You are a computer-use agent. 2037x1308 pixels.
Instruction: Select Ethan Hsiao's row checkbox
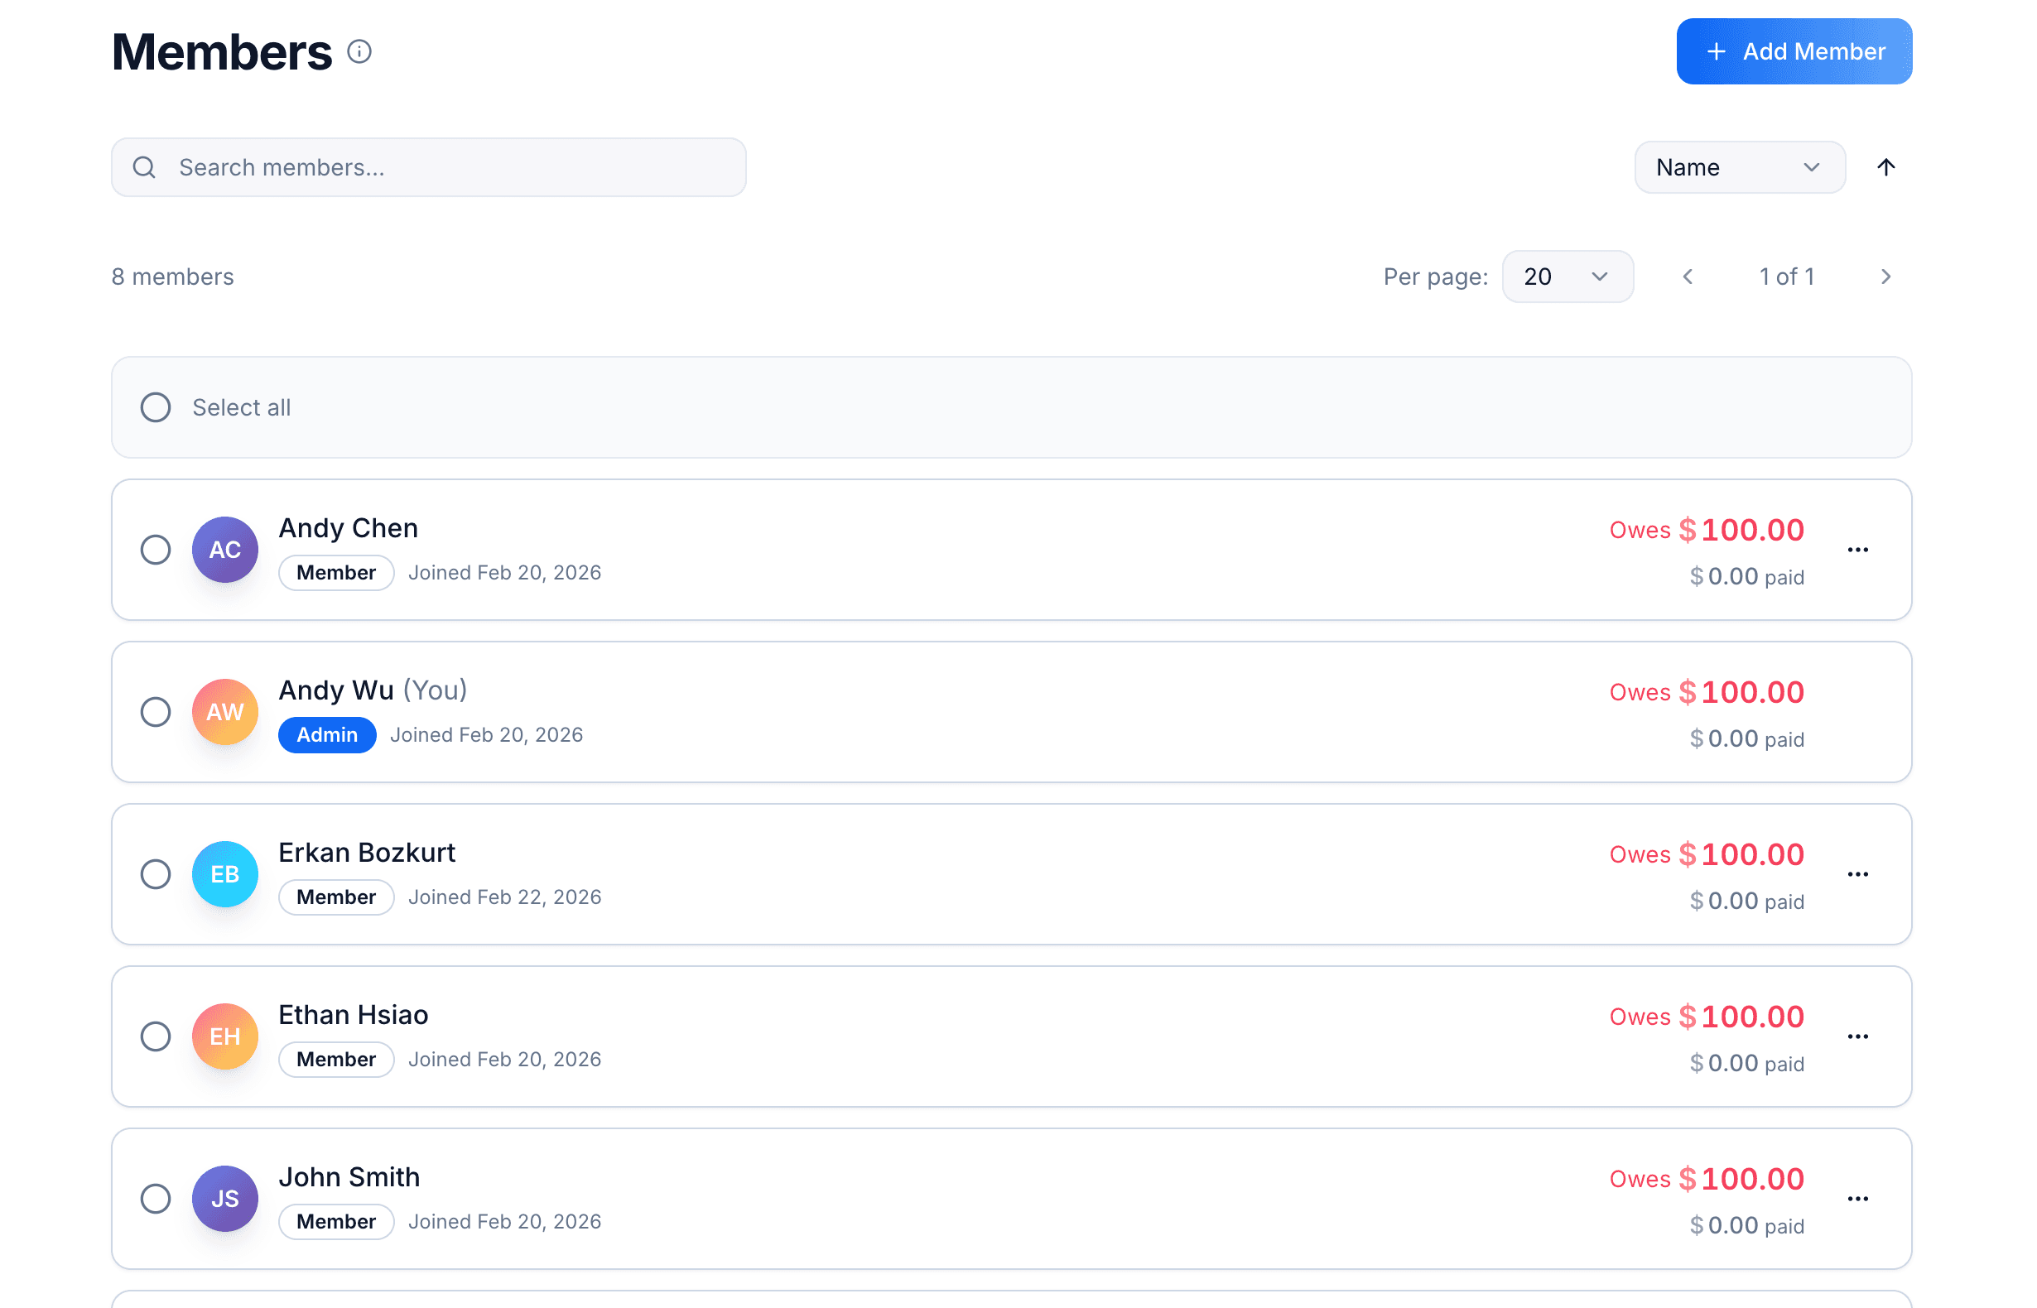pos(156,1036)
